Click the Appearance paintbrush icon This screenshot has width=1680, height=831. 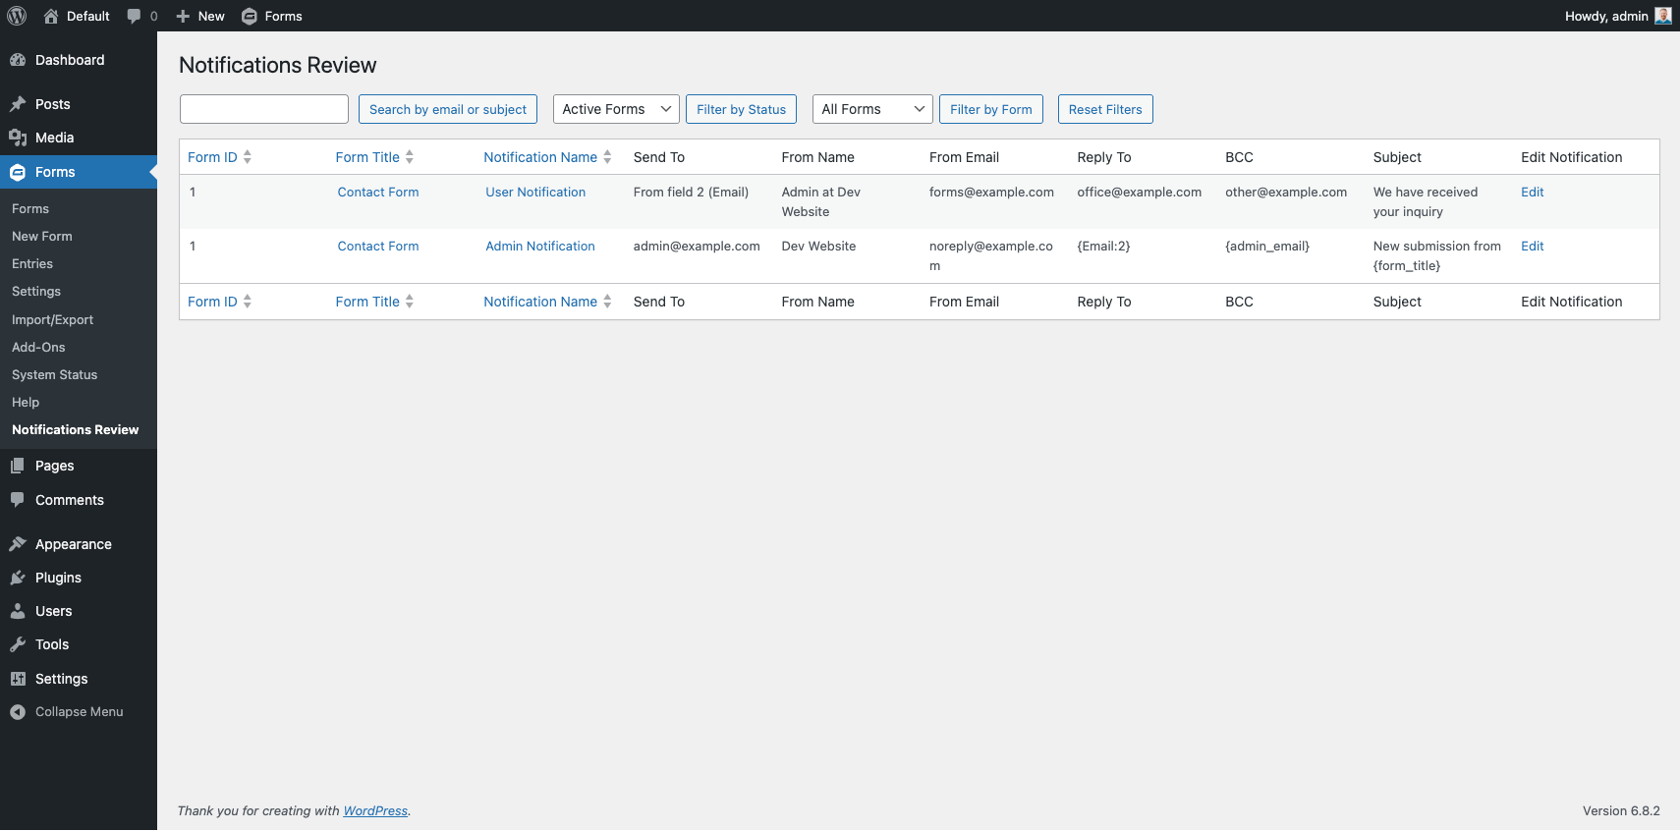click(x=18, y=544)
